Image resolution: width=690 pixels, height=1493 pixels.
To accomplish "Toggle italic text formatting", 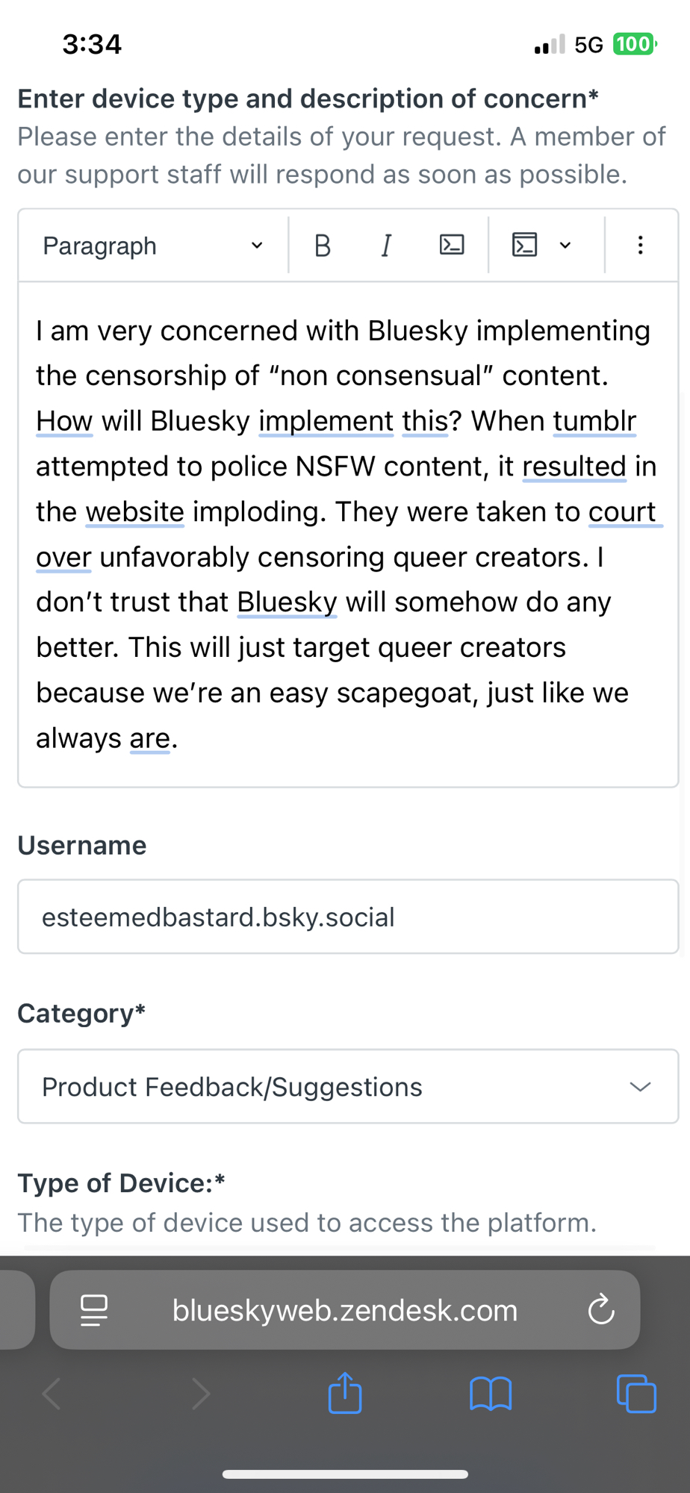I will coord(386,246).
